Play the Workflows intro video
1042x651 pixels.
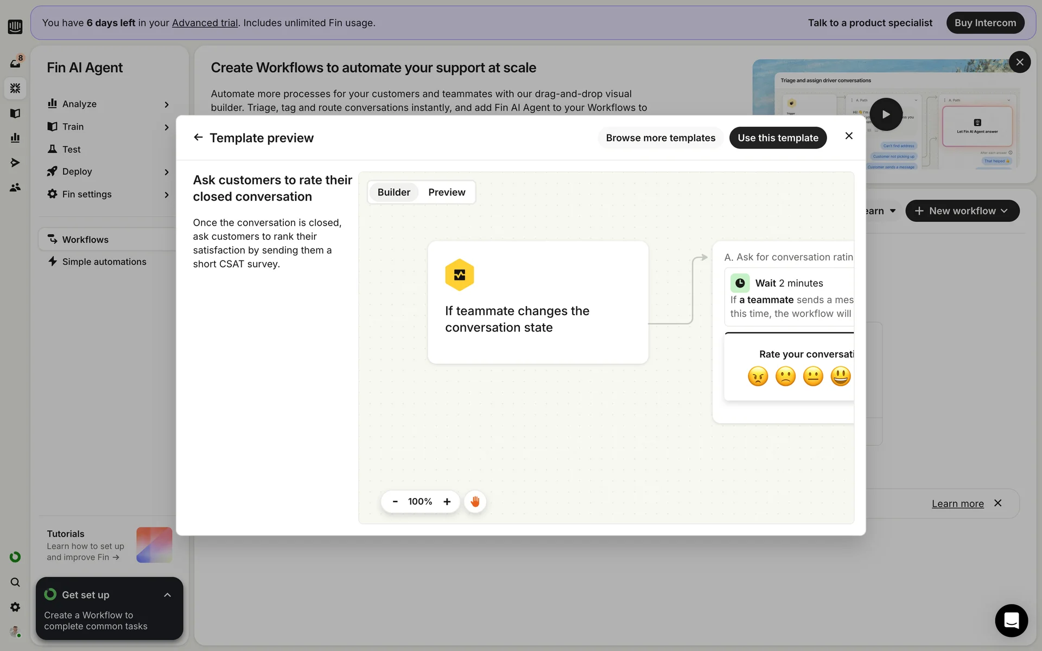(886, 114)
